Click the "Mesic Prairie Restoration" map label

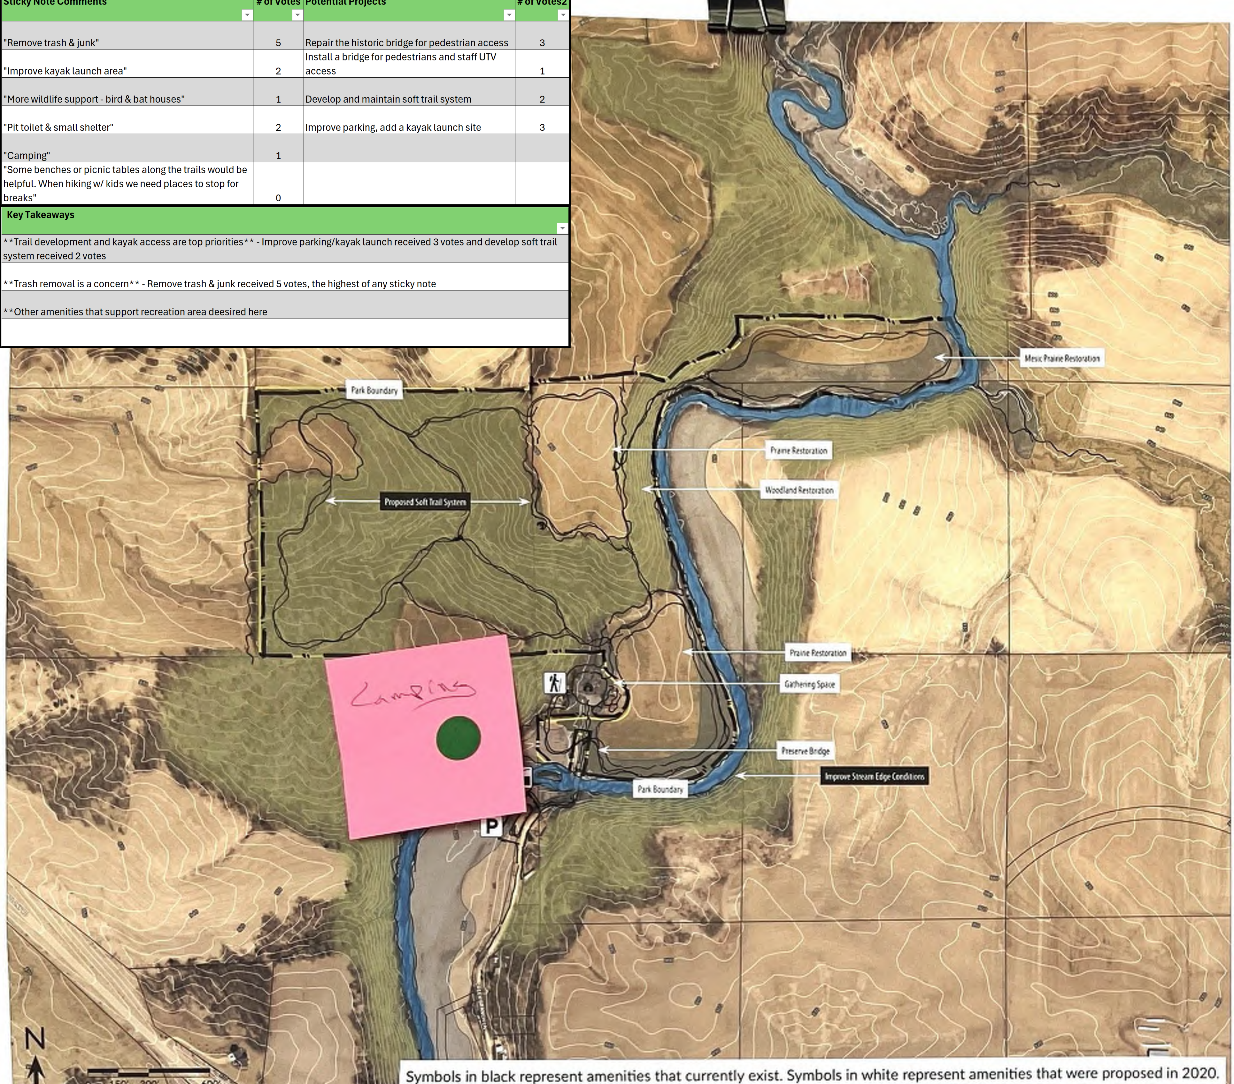[1062, 358]
